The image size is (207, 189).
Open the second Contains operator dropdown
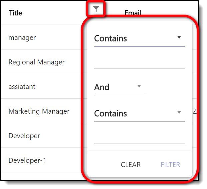[x=139, y=114]
